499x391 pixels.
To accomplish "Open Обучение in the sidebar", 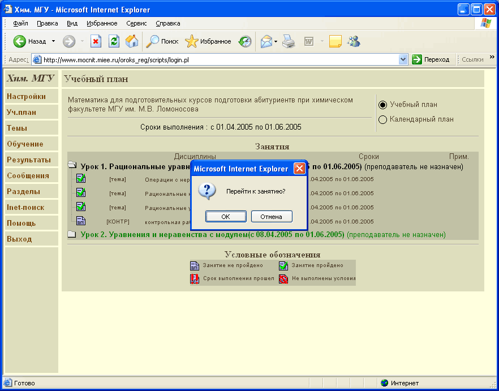I will [x=32, y=144].
